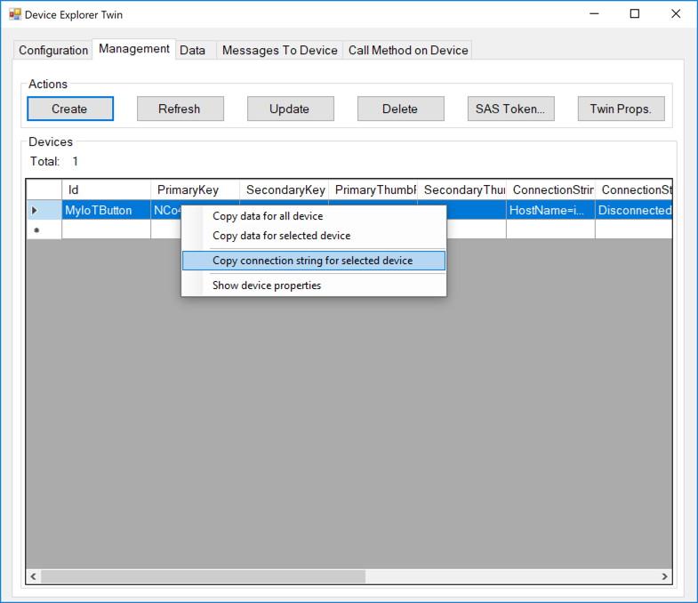
Task: Select Show device properties
Action: click(313, 285)
